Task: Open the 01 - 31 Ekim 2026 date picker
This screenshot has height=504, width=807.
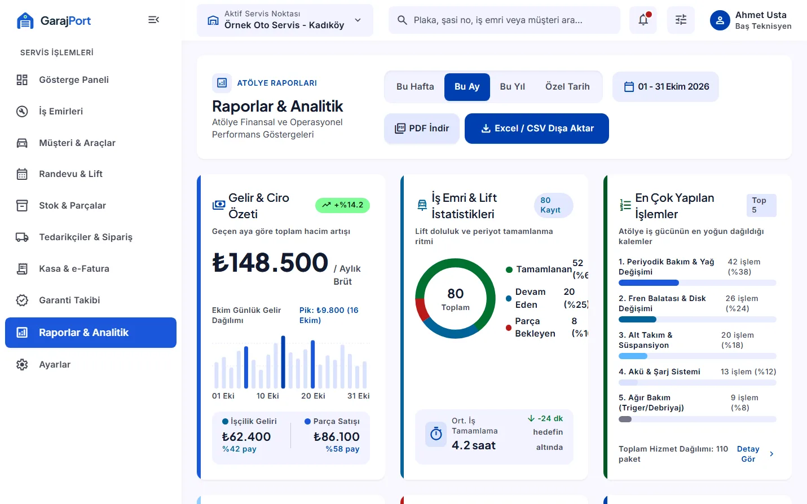Action: pyautogui.click(x=665, y=87)
